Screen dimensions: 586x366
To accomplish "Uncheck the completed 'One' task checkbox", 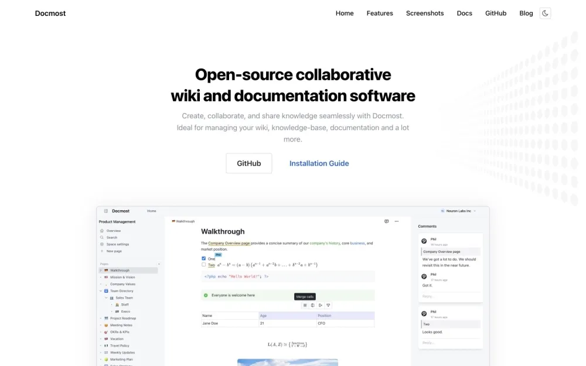I will [x=203, y=258].
